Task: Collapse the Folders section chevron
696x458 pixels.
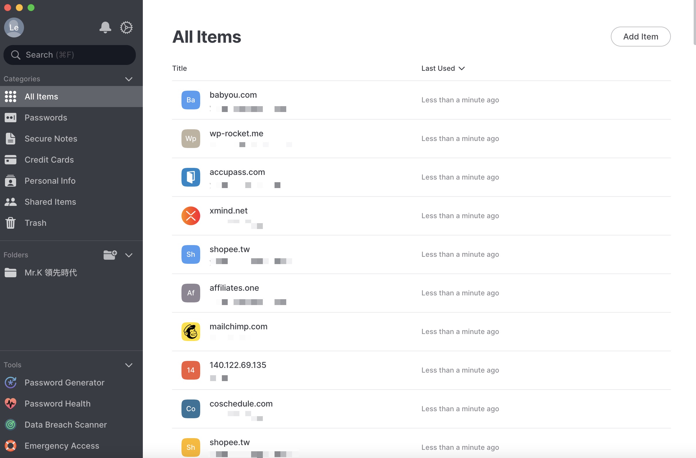Action: point(129,255)
